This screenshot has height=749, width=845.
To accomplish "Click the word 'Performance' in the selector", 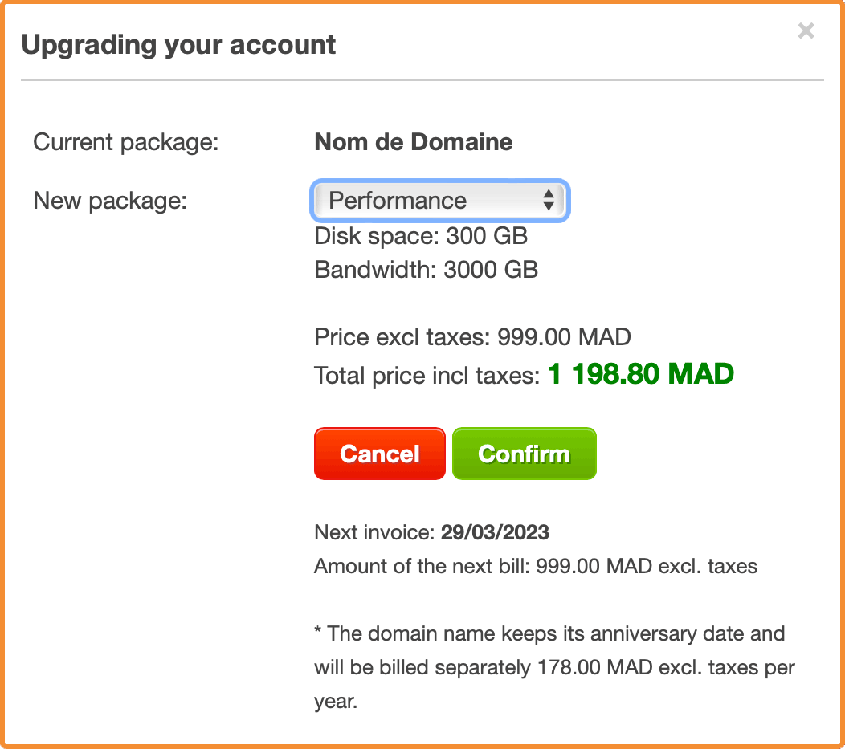I will coord(398,201).
